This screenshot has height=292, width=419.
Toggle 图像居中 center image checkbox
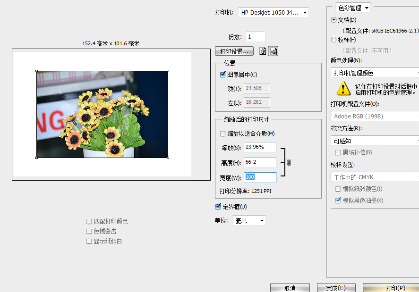coord(223,75)
